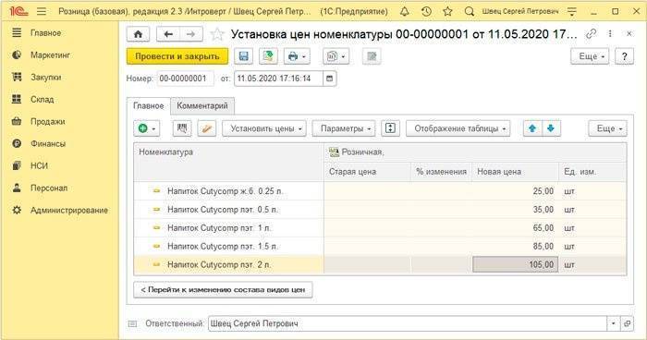The image size is (647, 340).
Task: Click new price cell 25,00
Action: coord(516,191)
